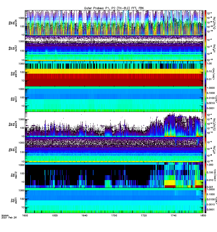The height and width of the screenshot is (232, 217).
Task: Click the 0.001 colorbar label of thc fbk edc12
Action: coord(210,187)
